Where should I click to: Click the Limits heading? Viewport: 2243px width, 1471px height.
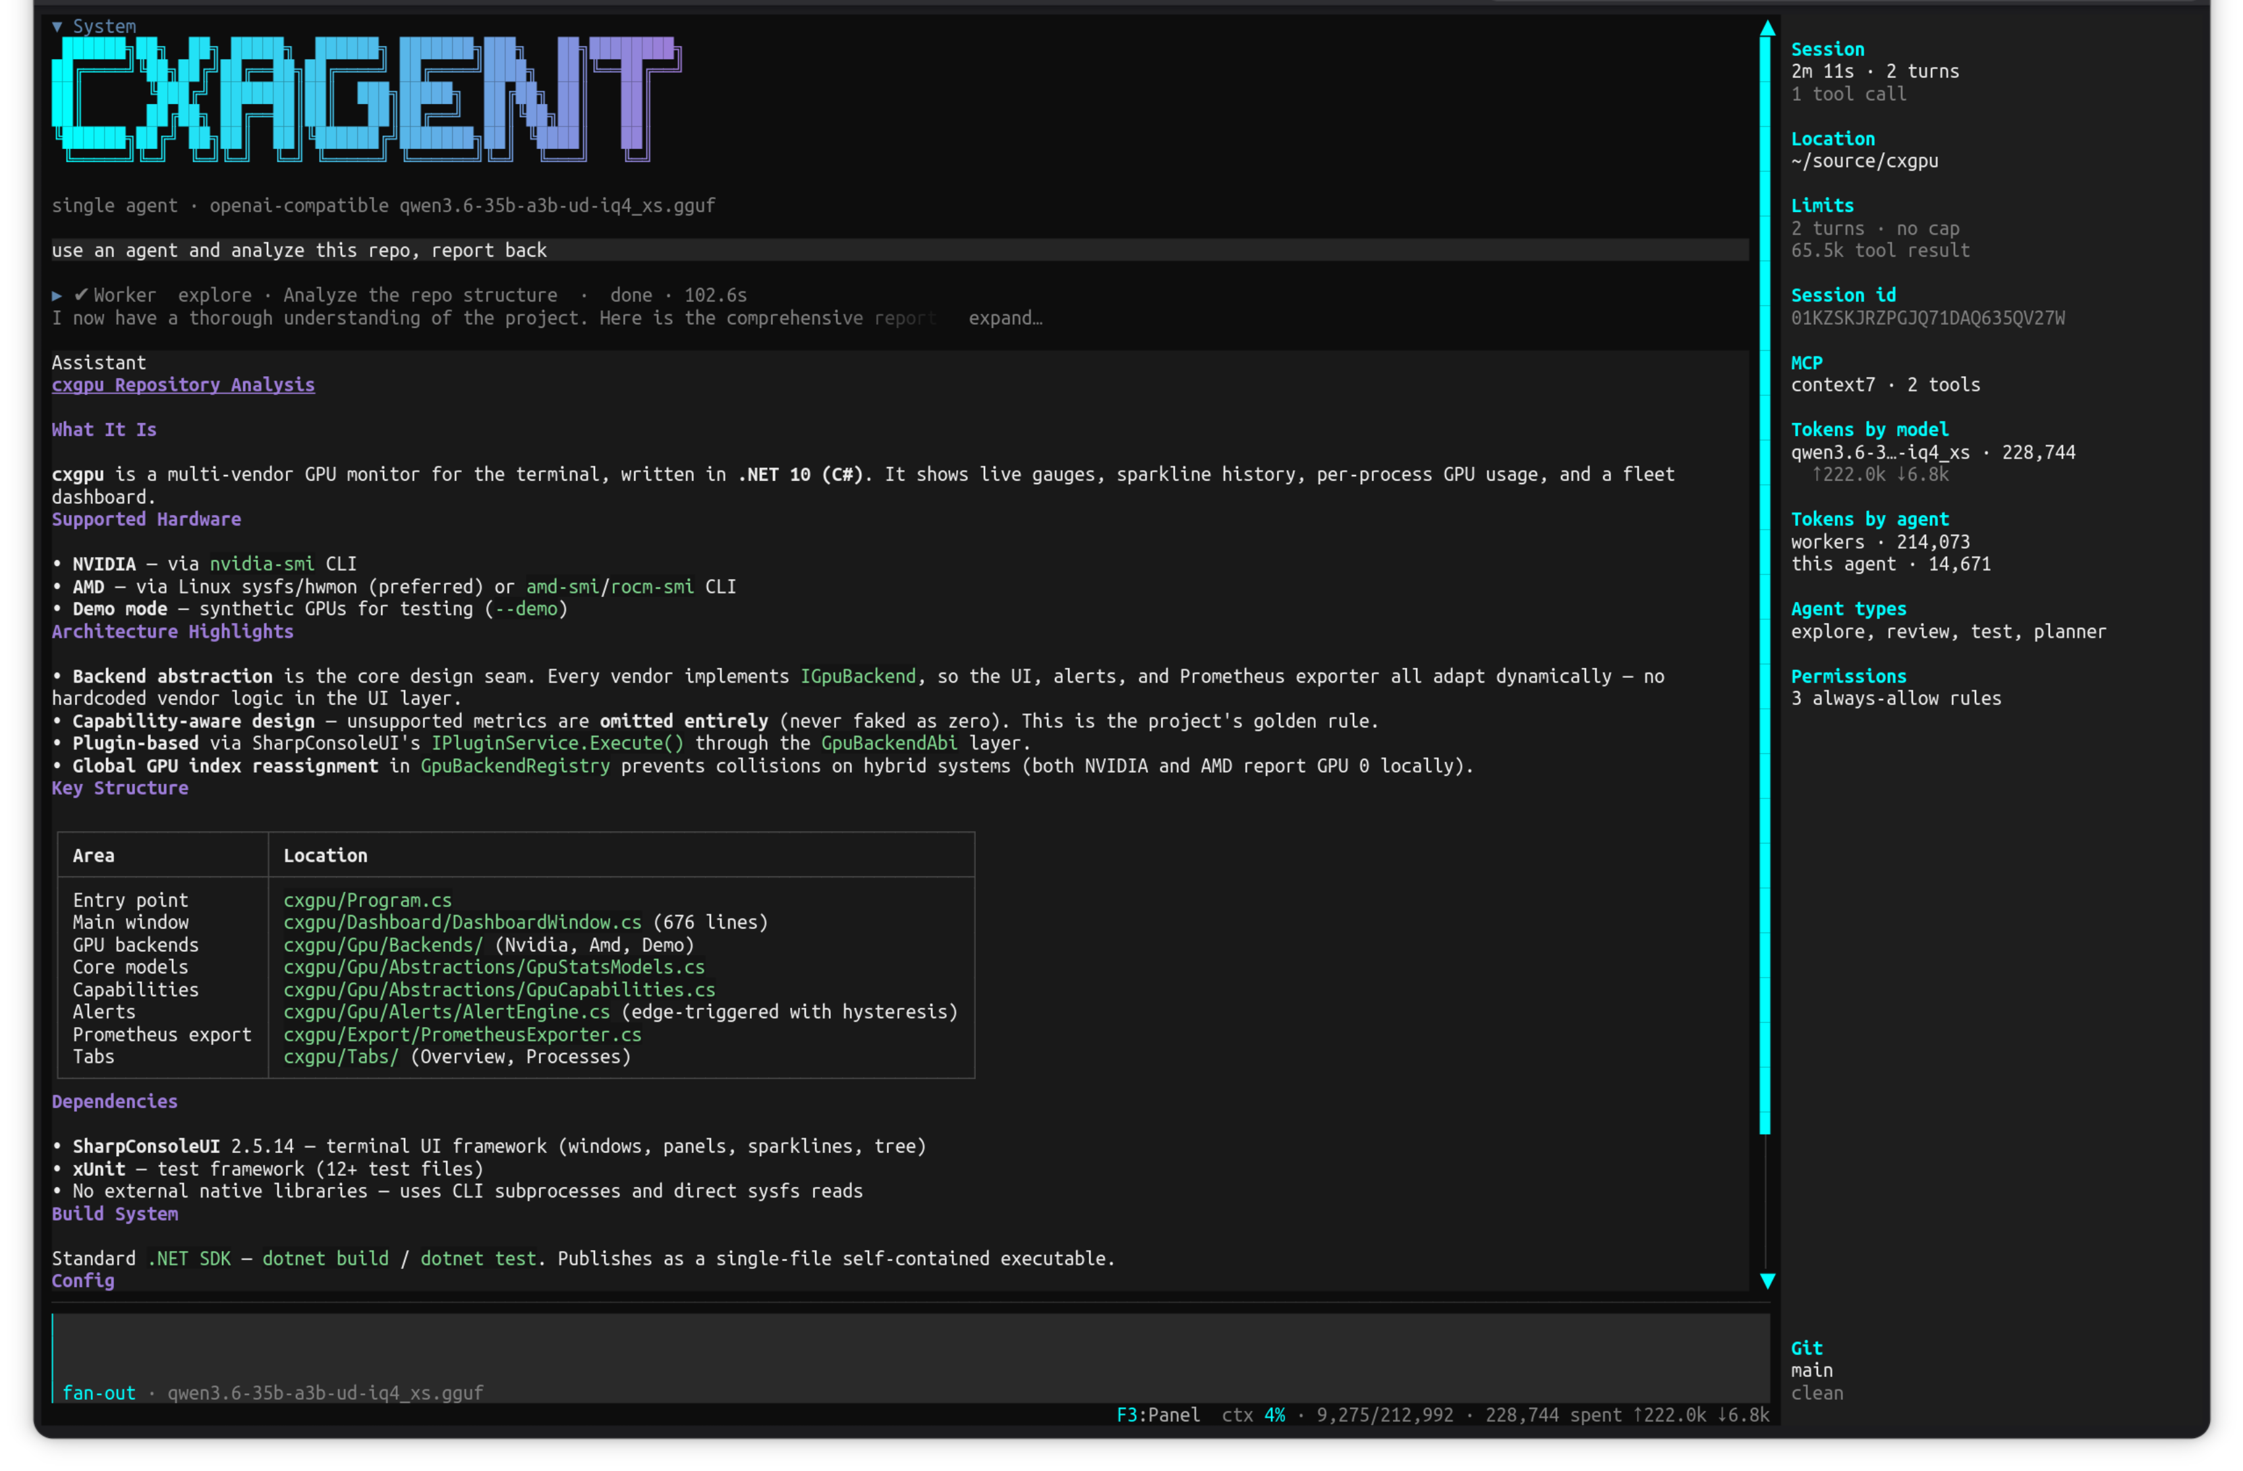[1822, 206]
